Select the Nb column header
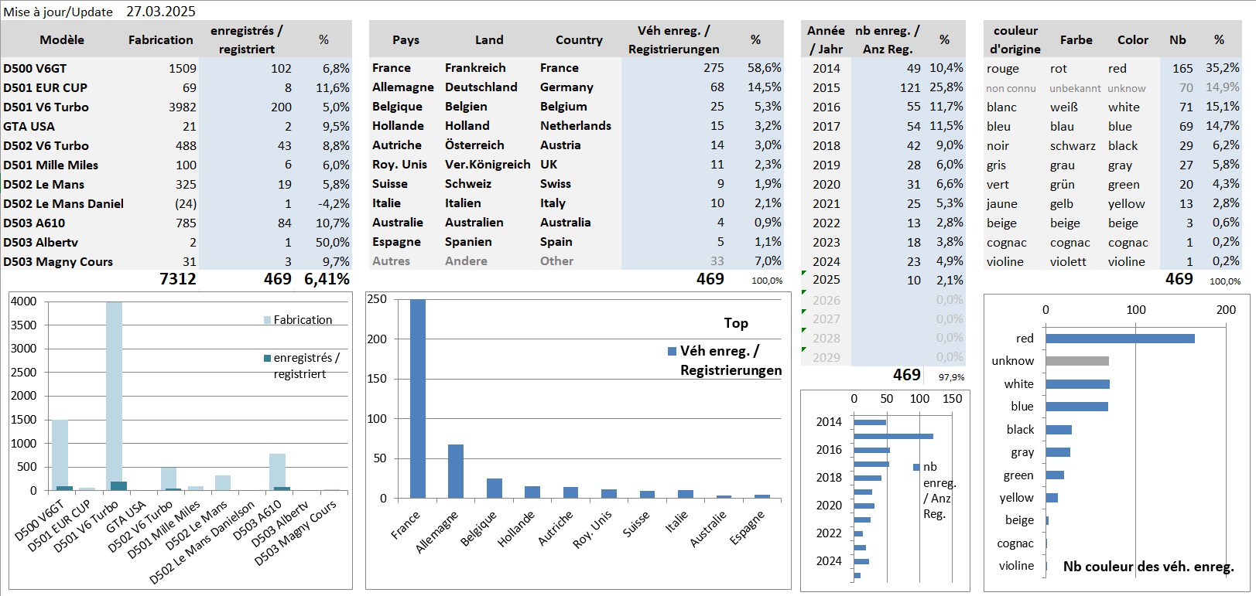The width and height of the screenshot is (1256, 596). pos(1178,39)
